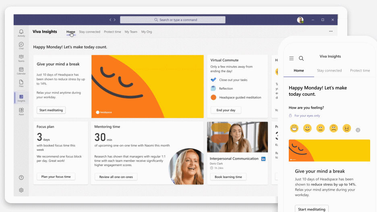Switch to the desktop Home tab

point(71,32)
